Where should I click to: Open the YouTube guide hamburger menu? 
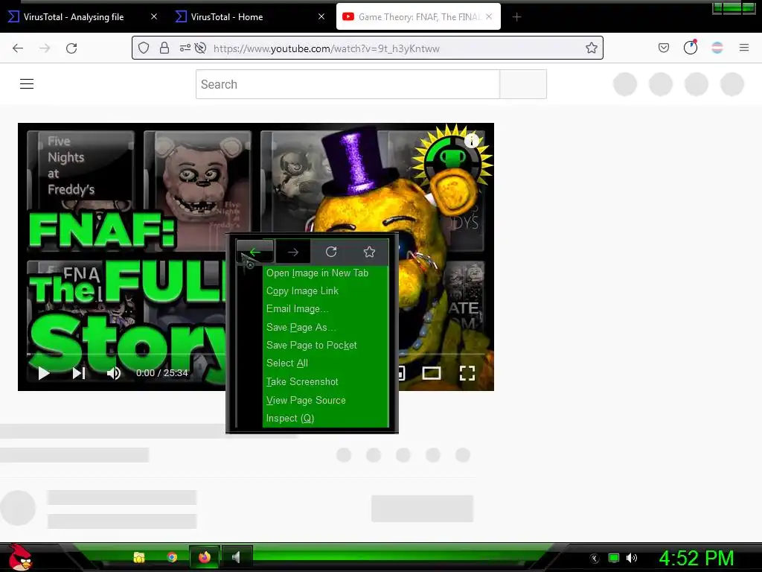point(27,83)
